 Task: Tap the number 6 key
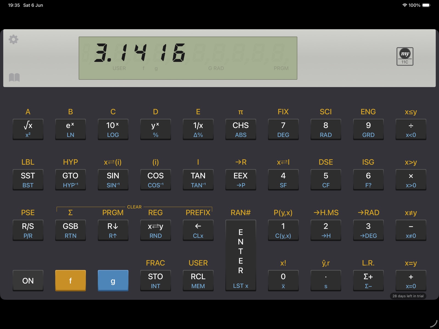click(x=368, y=180)
